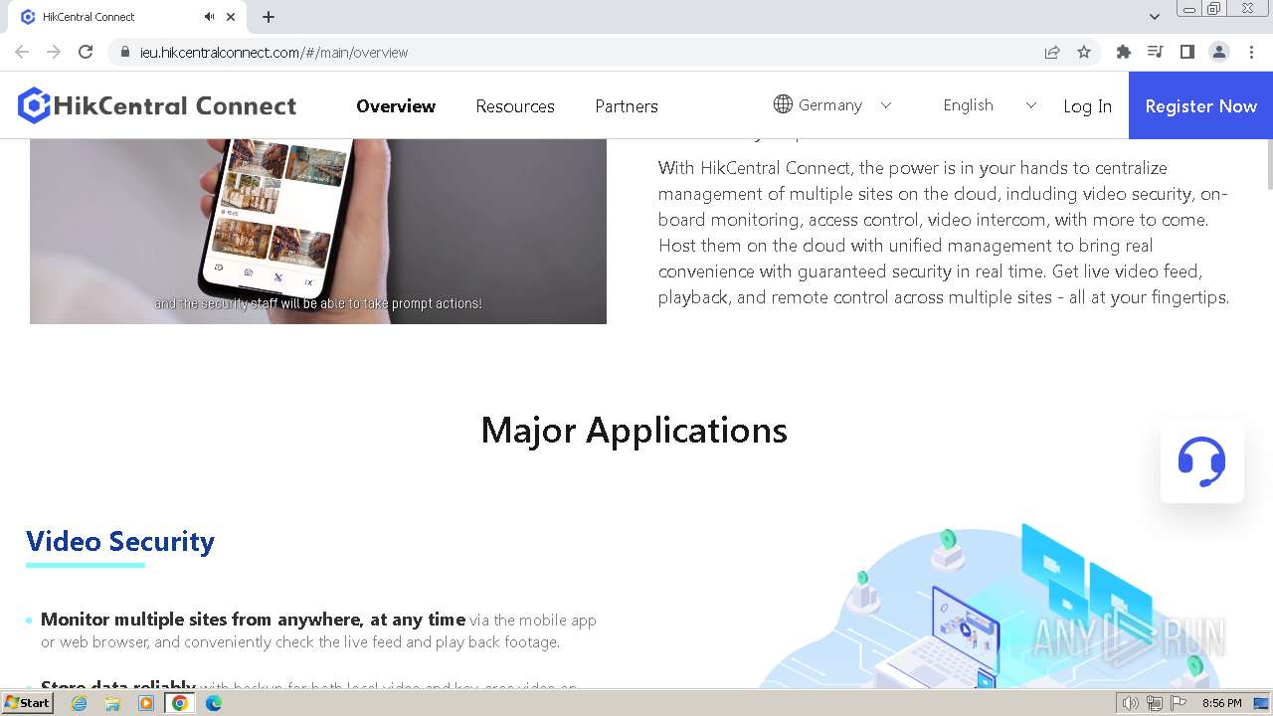The width and height of the screenshot is (1273, 716).
Task: Open the Partners menu item
Action: click(627, 106)
